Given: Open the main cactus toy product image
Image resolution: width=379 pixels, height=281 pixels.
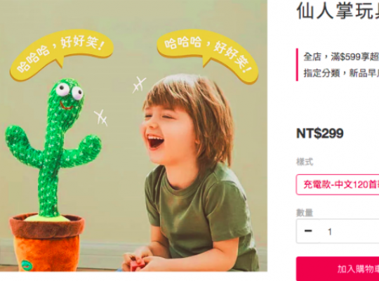Looking at the screenshot, I should (x=133, y=136).
